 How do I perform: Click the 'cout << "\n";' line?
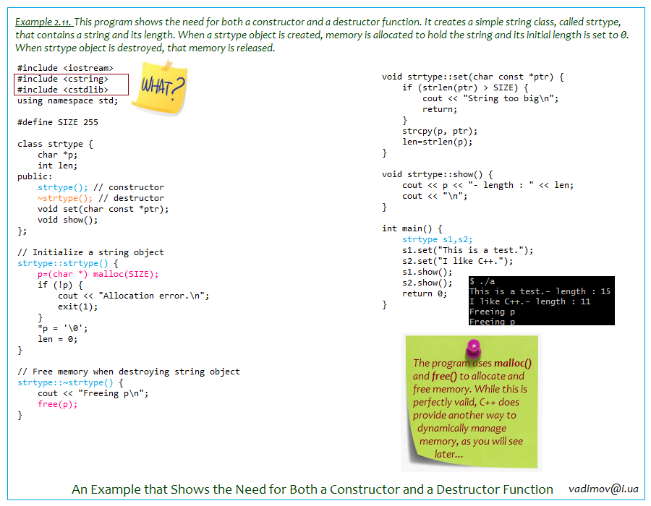(x=435, y=196)
